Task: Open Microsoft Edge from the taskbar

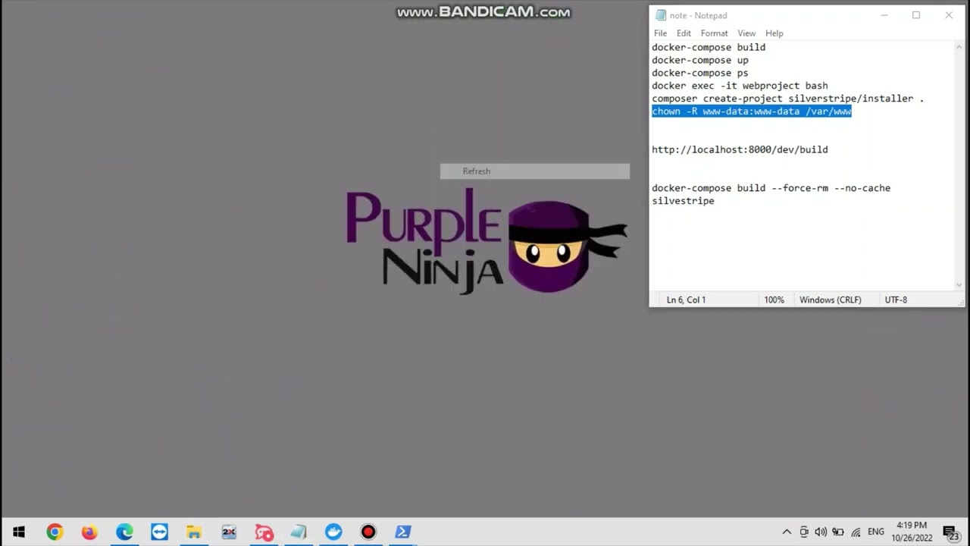Action: (x=124, y=532)
